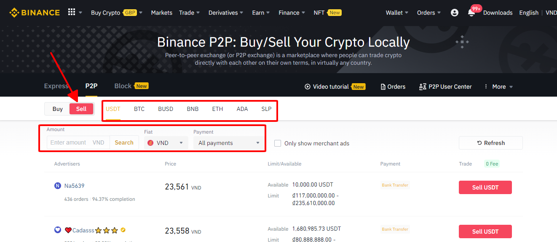The width and height of the screenshot is (557, 242).
Task: Click the 1,680,985.73 USDT available amount
Action: coord(316,229)
